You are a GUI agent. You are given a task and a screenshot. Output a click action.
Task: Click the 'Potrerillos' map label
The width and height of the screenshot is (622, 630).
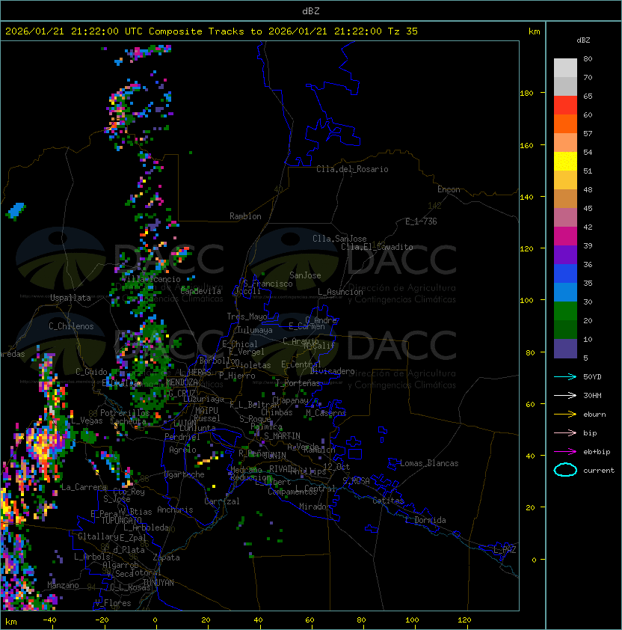(x=125, y=412)
